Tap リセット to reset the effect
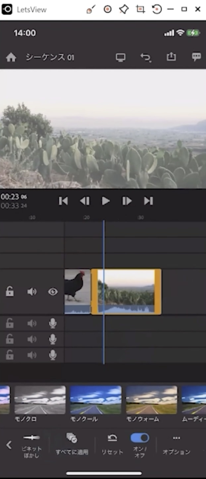This screenshot has height=479, width=206. coord(112,444)
